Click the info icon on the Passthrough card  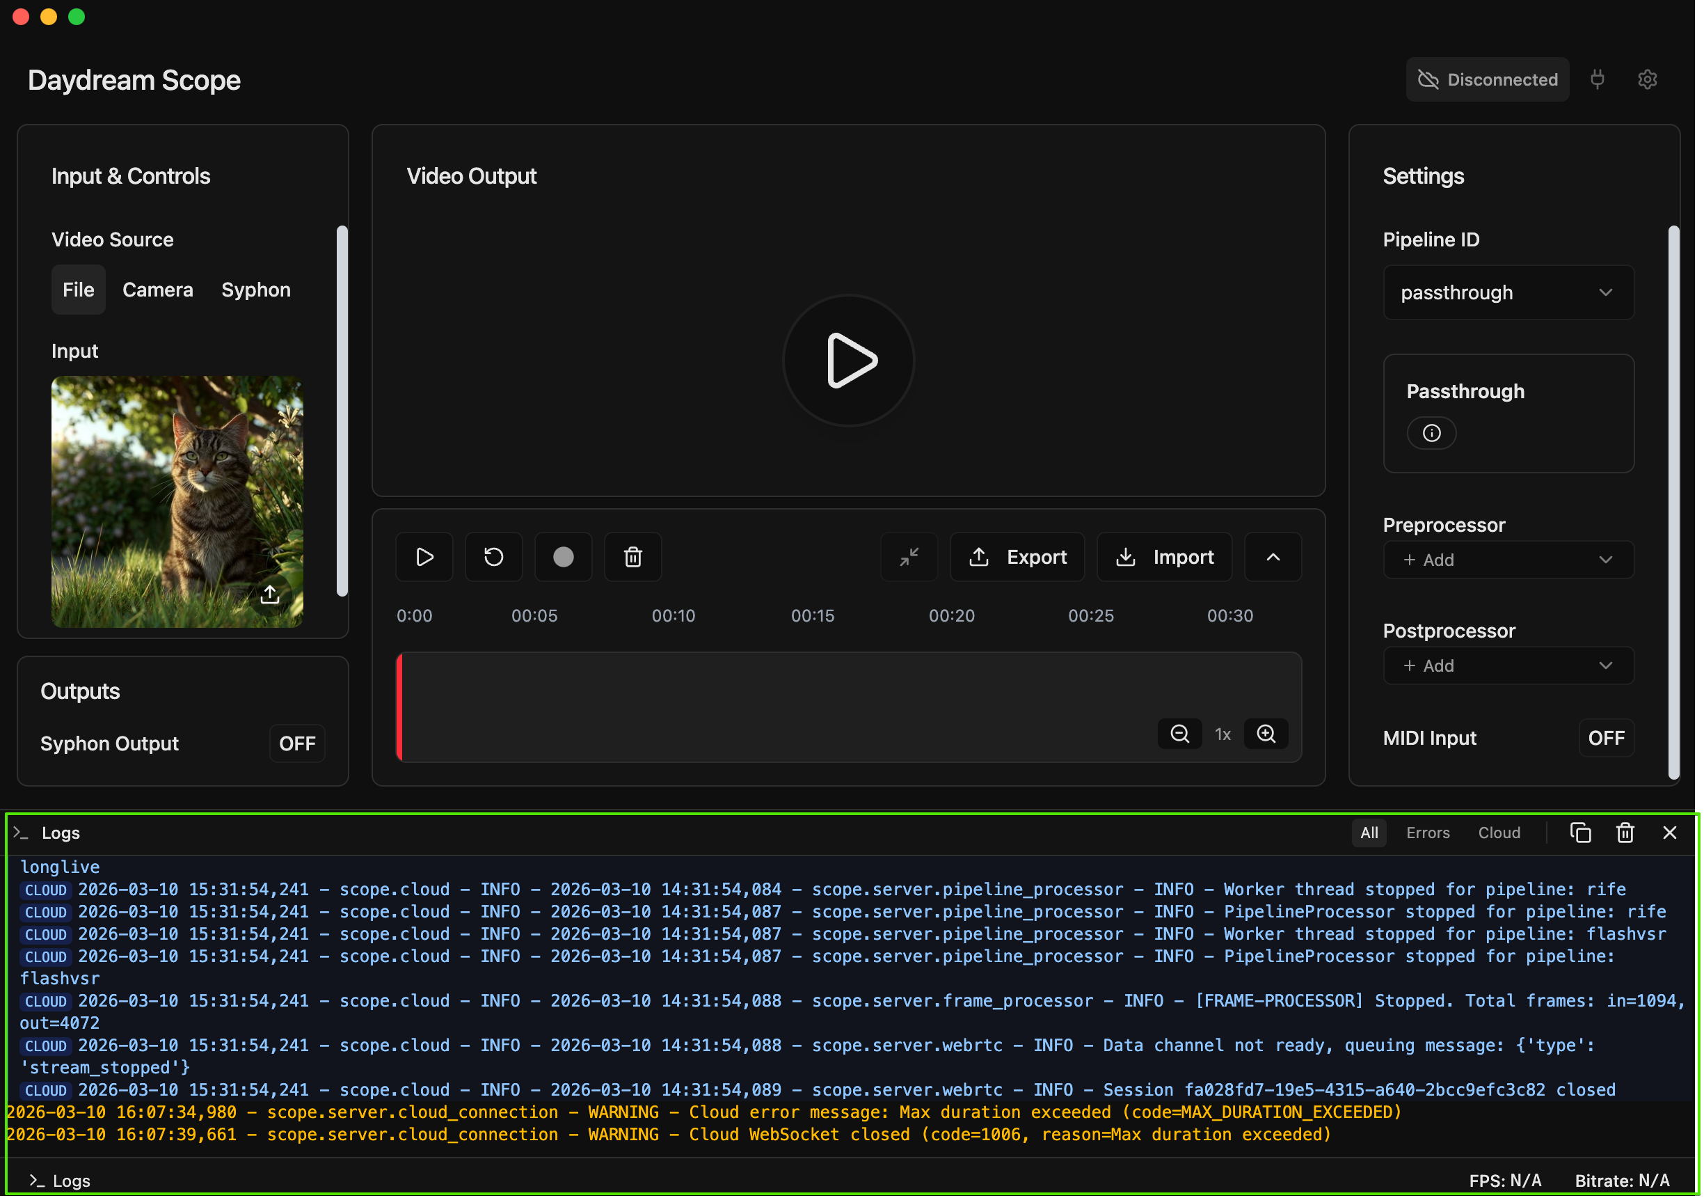click(1432, 432)
